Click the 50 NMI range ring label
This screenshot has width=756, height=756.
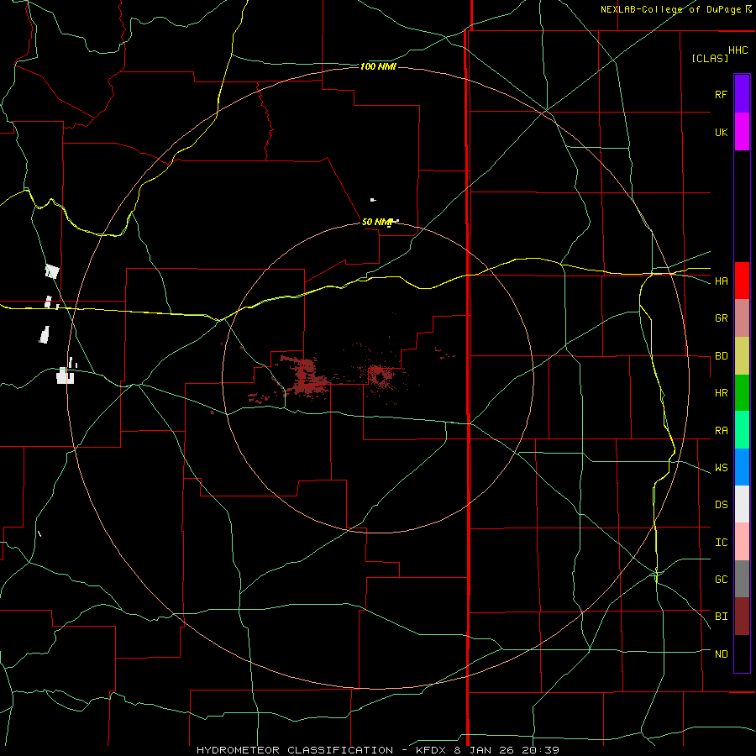tap(376, 222)
